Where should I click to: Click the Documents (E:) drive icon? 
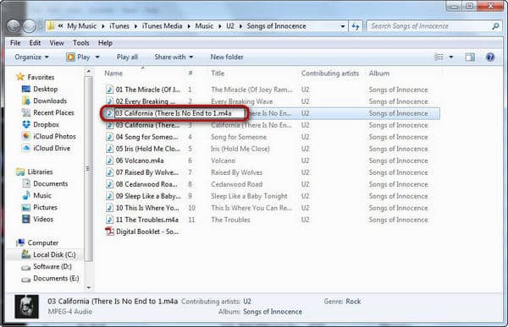coord(26,279)
